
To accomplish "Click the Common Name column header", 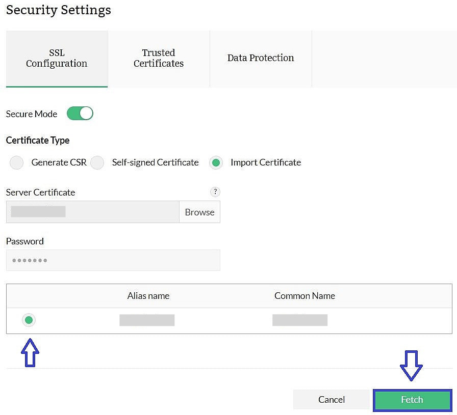I will pyautogui.click(x=304, y=295).
